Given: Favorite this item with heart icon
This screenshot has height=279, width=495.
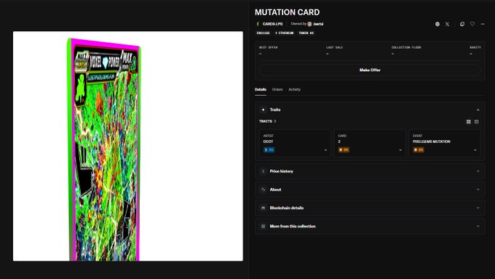Looking at the screenshot, I should point(472,24).
